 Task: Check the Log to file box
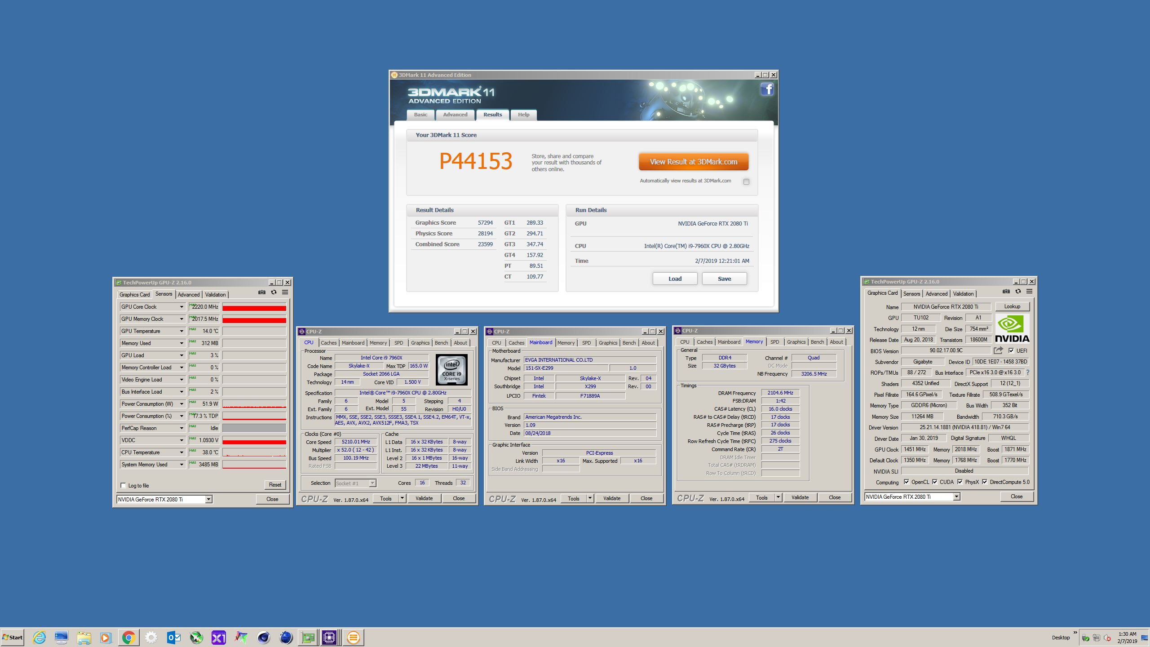click(x=124, y=485)
